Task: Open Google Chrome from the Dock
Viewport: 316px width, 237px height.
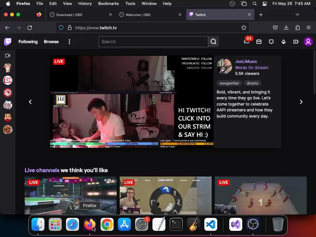Action: pyautogui.click(x=107, y=224)
